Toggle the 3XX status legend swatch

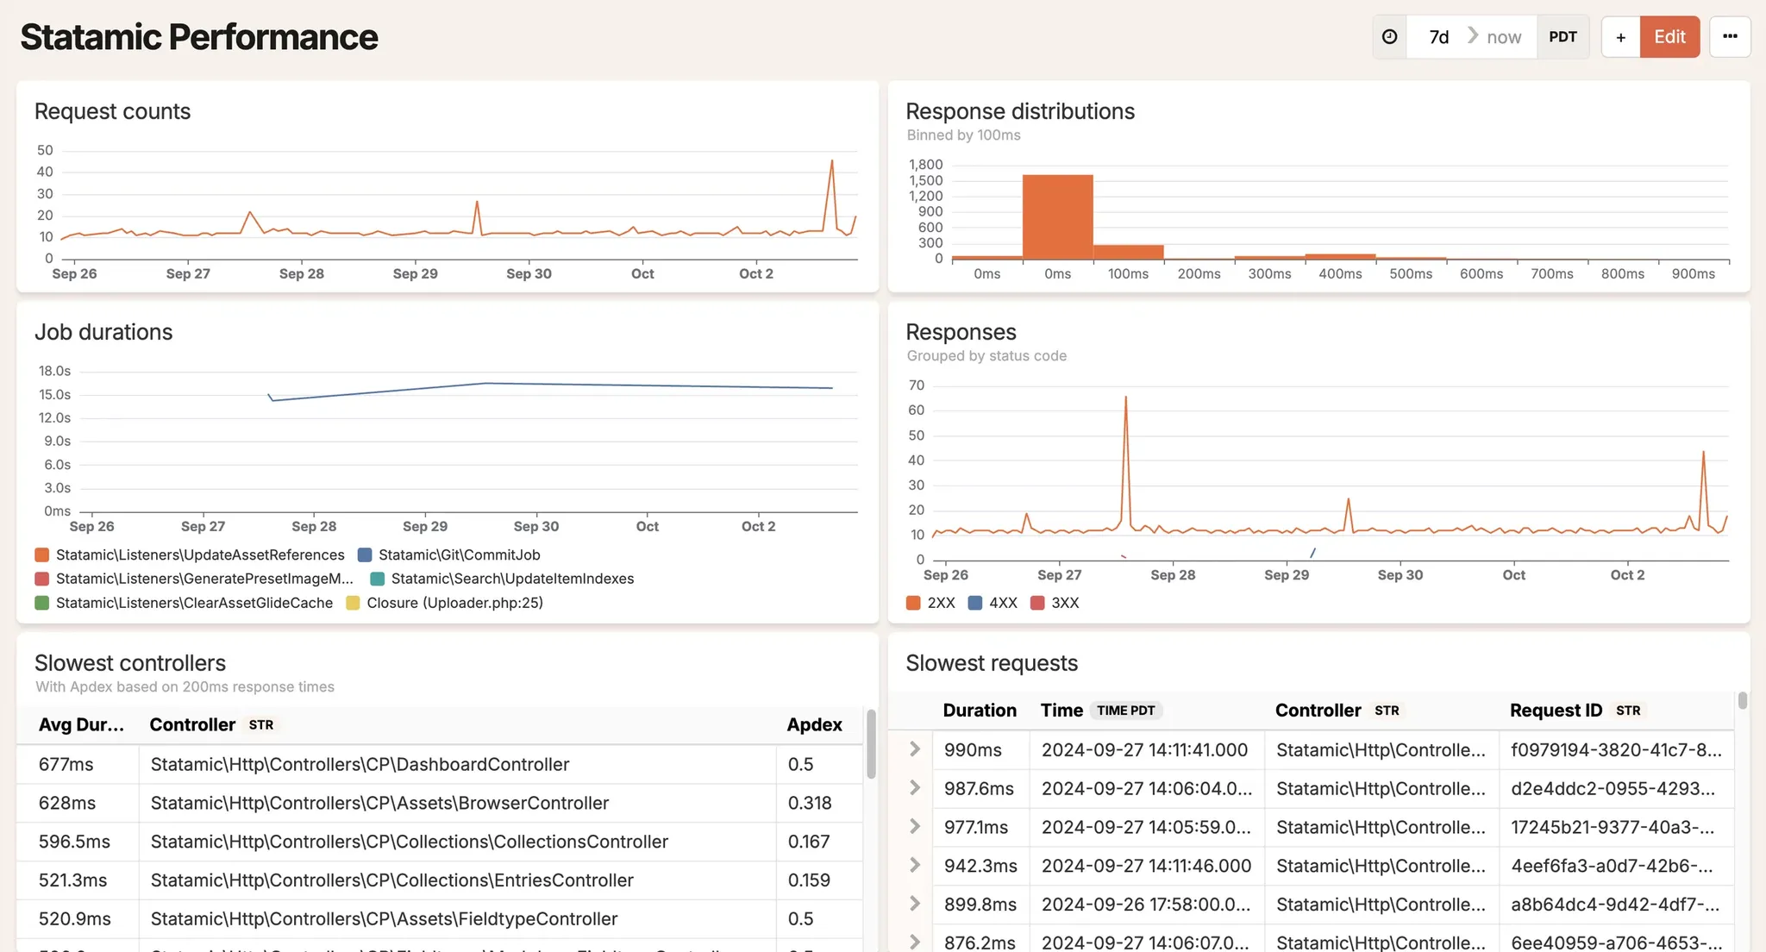1037,603
